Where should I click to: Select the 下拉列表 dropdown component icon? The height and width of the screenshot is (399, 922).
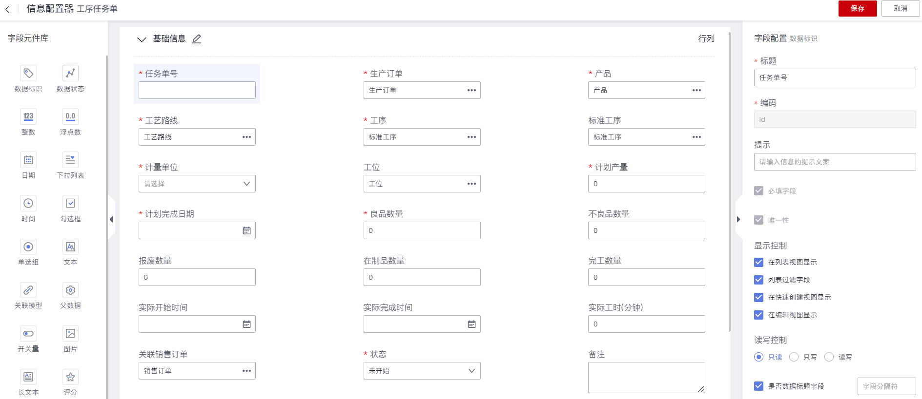pos(70,160)
